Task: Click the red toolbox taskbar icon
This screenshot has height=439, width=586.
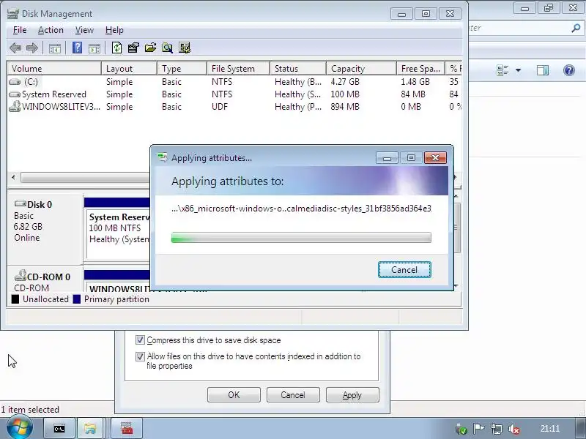Action: (127, 428)
